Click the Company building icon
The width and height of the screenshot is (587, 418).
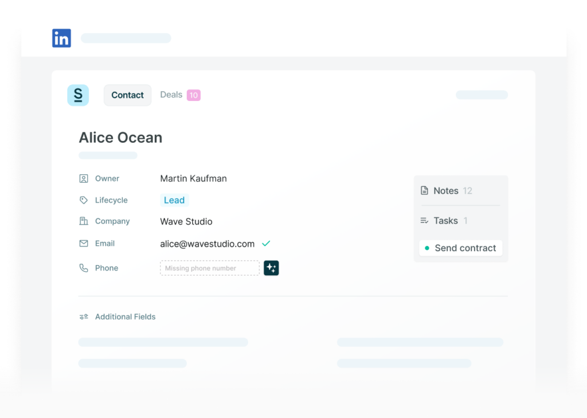(84, 221)
